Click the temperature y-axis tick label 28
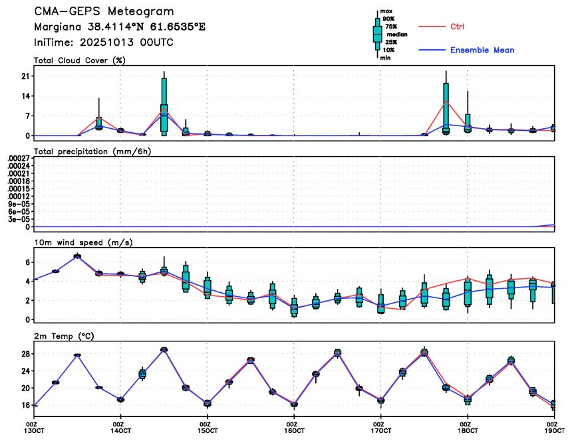572x441 pixels. click(x=25, y=354)
